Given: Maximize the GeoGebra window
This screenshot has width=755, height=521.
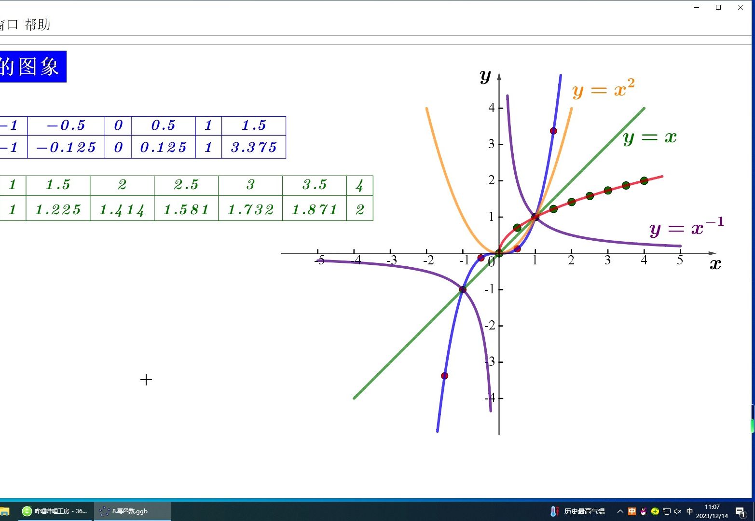Looking at the screenshot, I should [x=718, y=7].
